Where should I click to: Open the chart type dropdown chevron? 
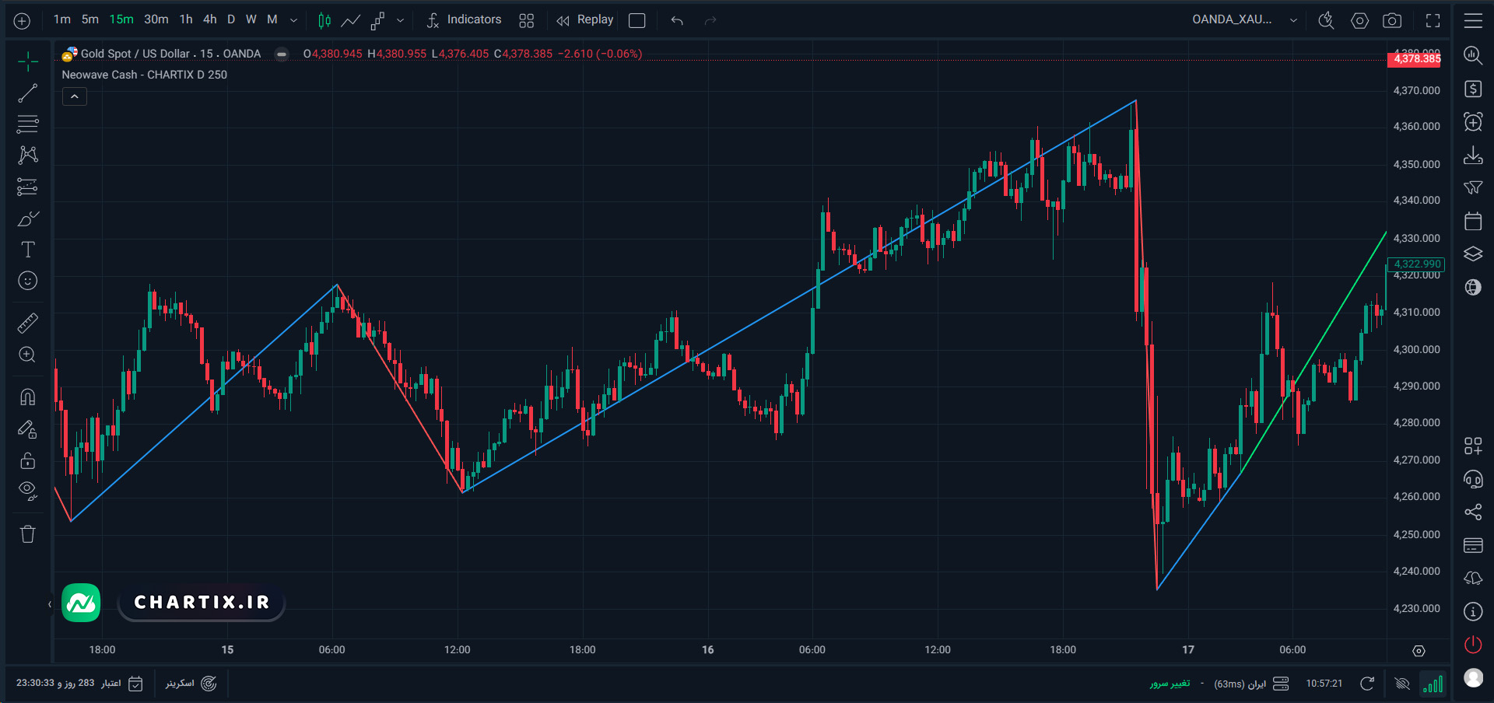pos(400,20)
